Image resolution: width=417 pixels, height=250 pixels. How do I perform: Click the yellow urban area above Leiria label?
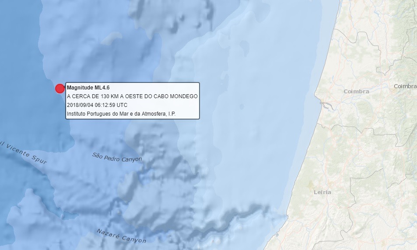pyautogui.click(x=311, y=185)
